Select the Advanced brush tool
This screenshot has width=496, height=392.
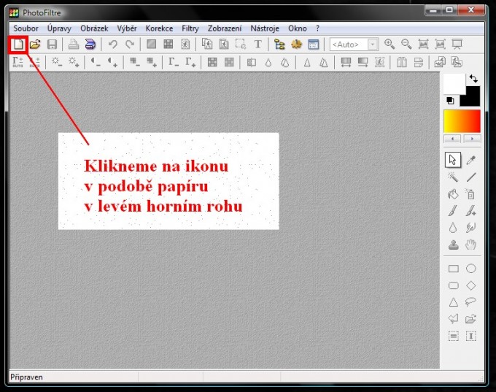(470, 210)
